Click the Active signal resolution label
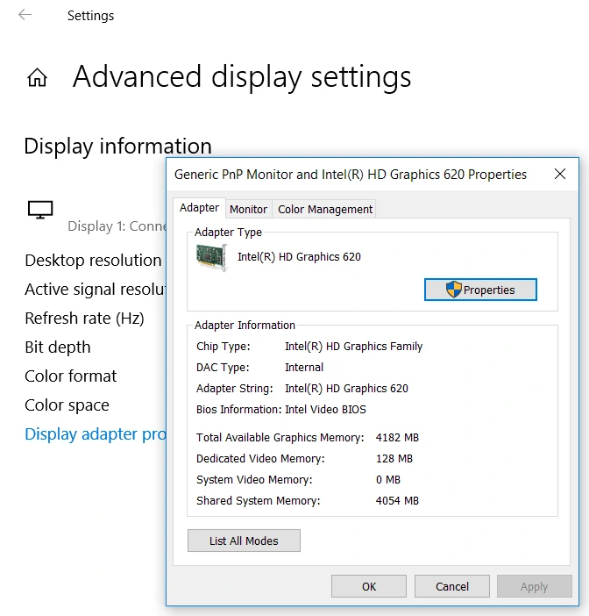Viewport: 589px width, 616px height. [96, 290]
